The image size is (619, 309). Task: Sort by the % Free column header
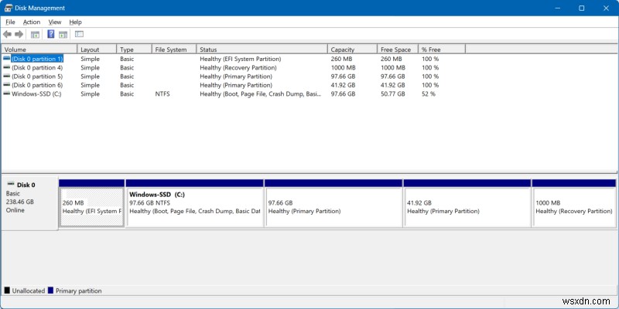(442, 49)
